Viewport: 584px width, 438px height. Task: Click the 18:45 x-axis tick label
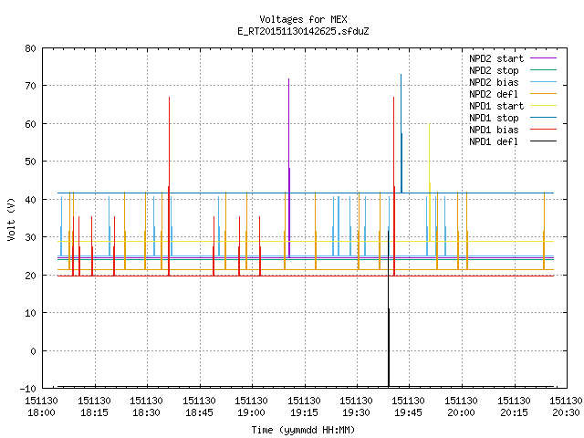click(199, 412)
